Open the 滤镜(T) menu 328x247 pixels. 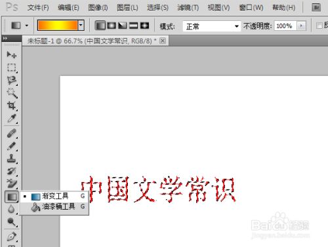pos(188,8)
